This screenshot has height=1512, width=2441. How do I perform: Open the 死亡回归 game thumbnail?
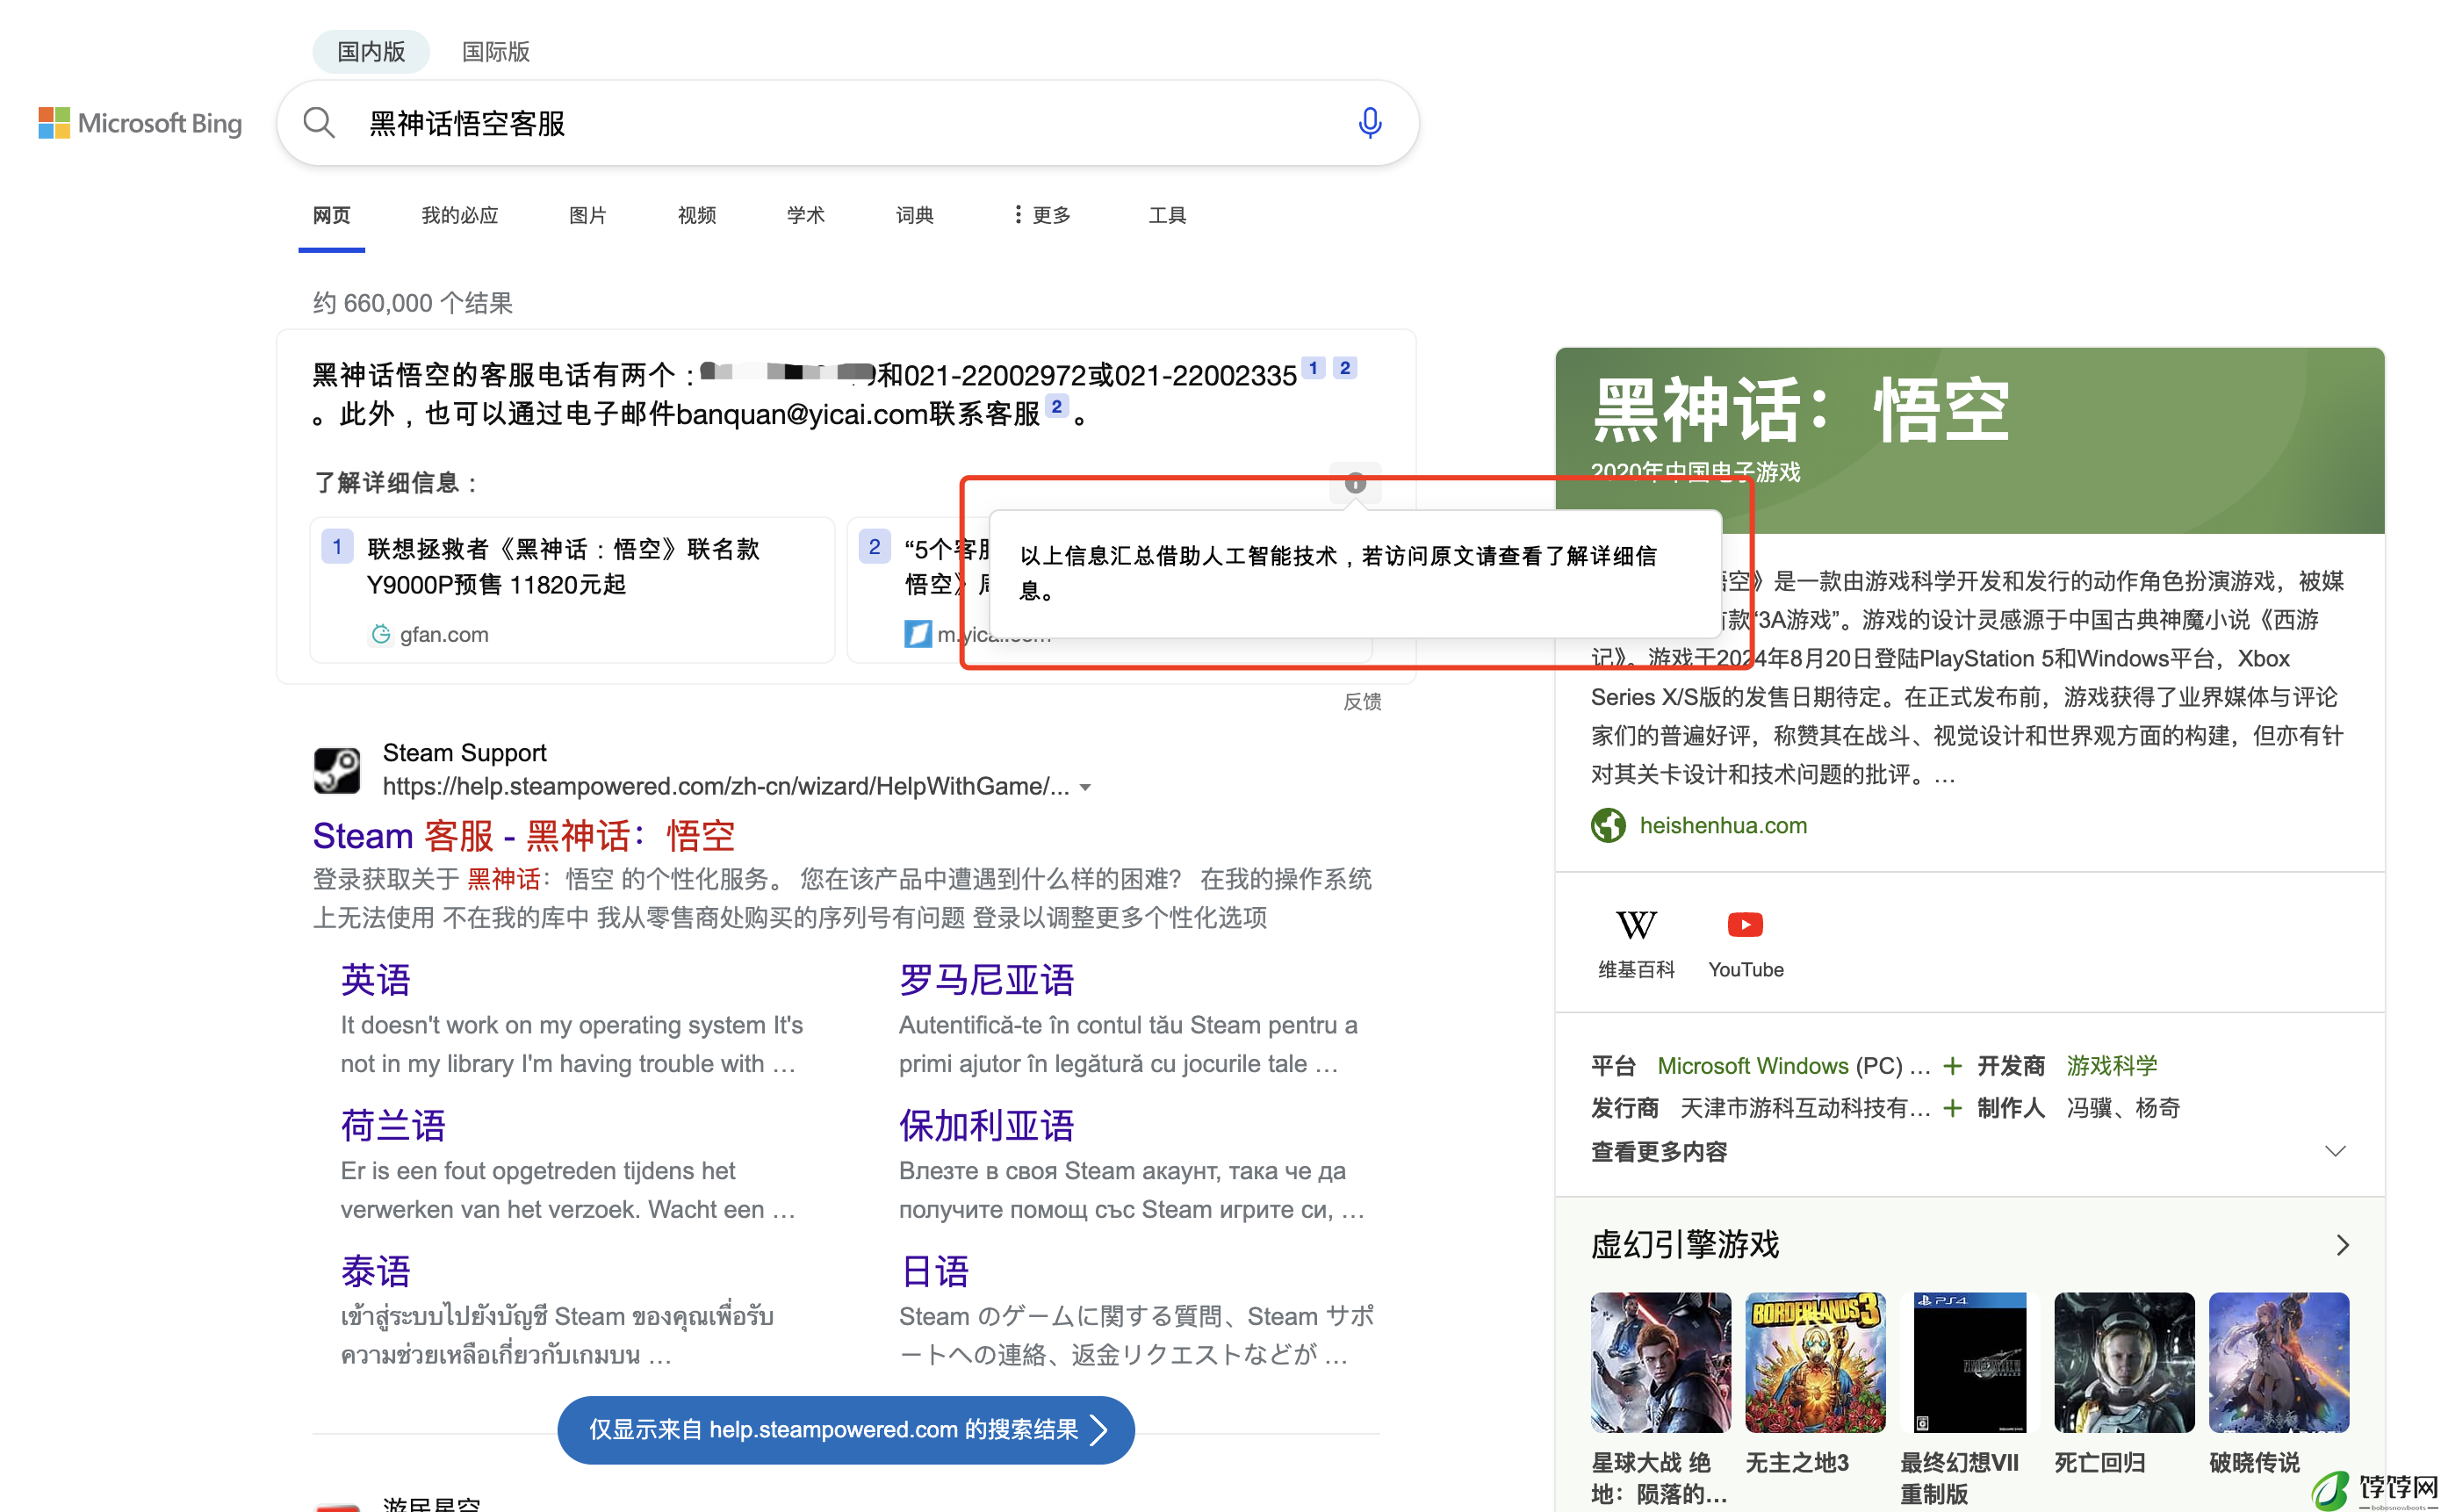click(x=2124, y=1363)
